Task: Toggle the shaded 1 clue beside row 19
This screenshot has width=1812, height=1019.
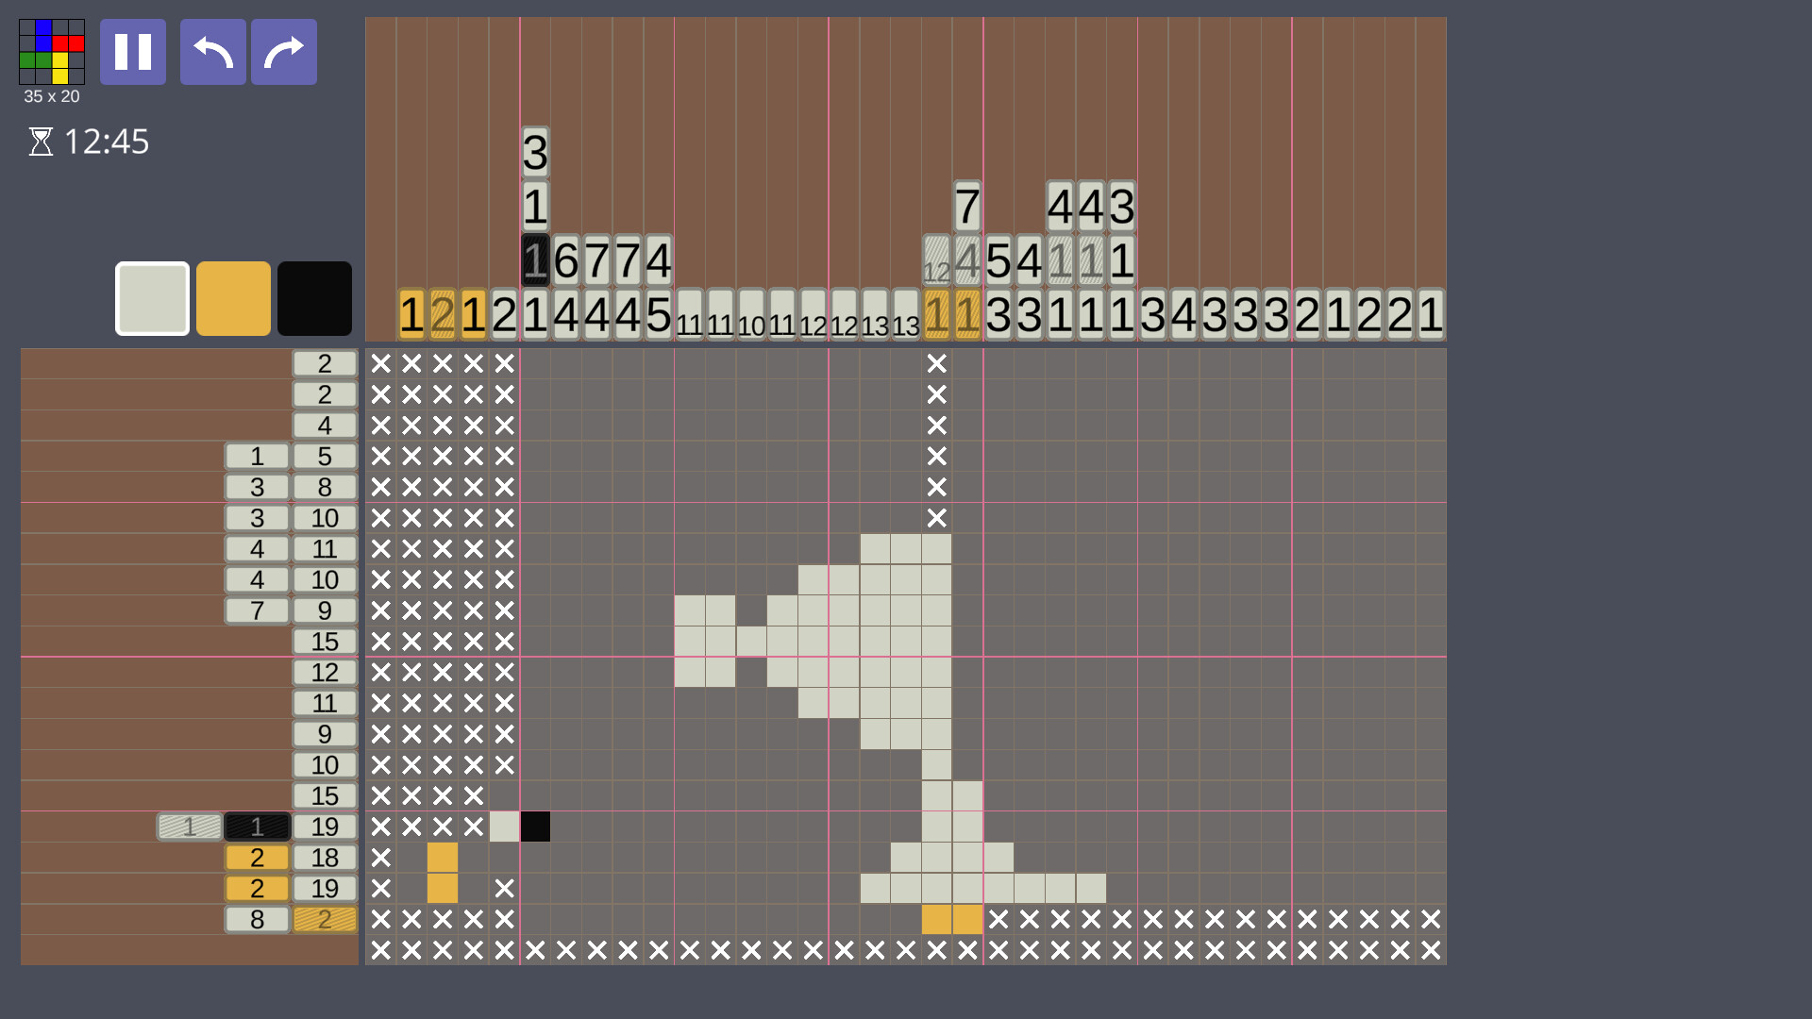Action: (x=189, y=827)
